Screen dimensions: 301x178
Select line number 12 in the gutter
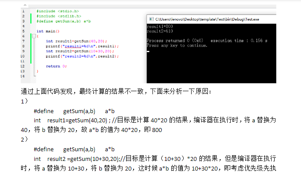pyautogui.click(x=23, y=66)
